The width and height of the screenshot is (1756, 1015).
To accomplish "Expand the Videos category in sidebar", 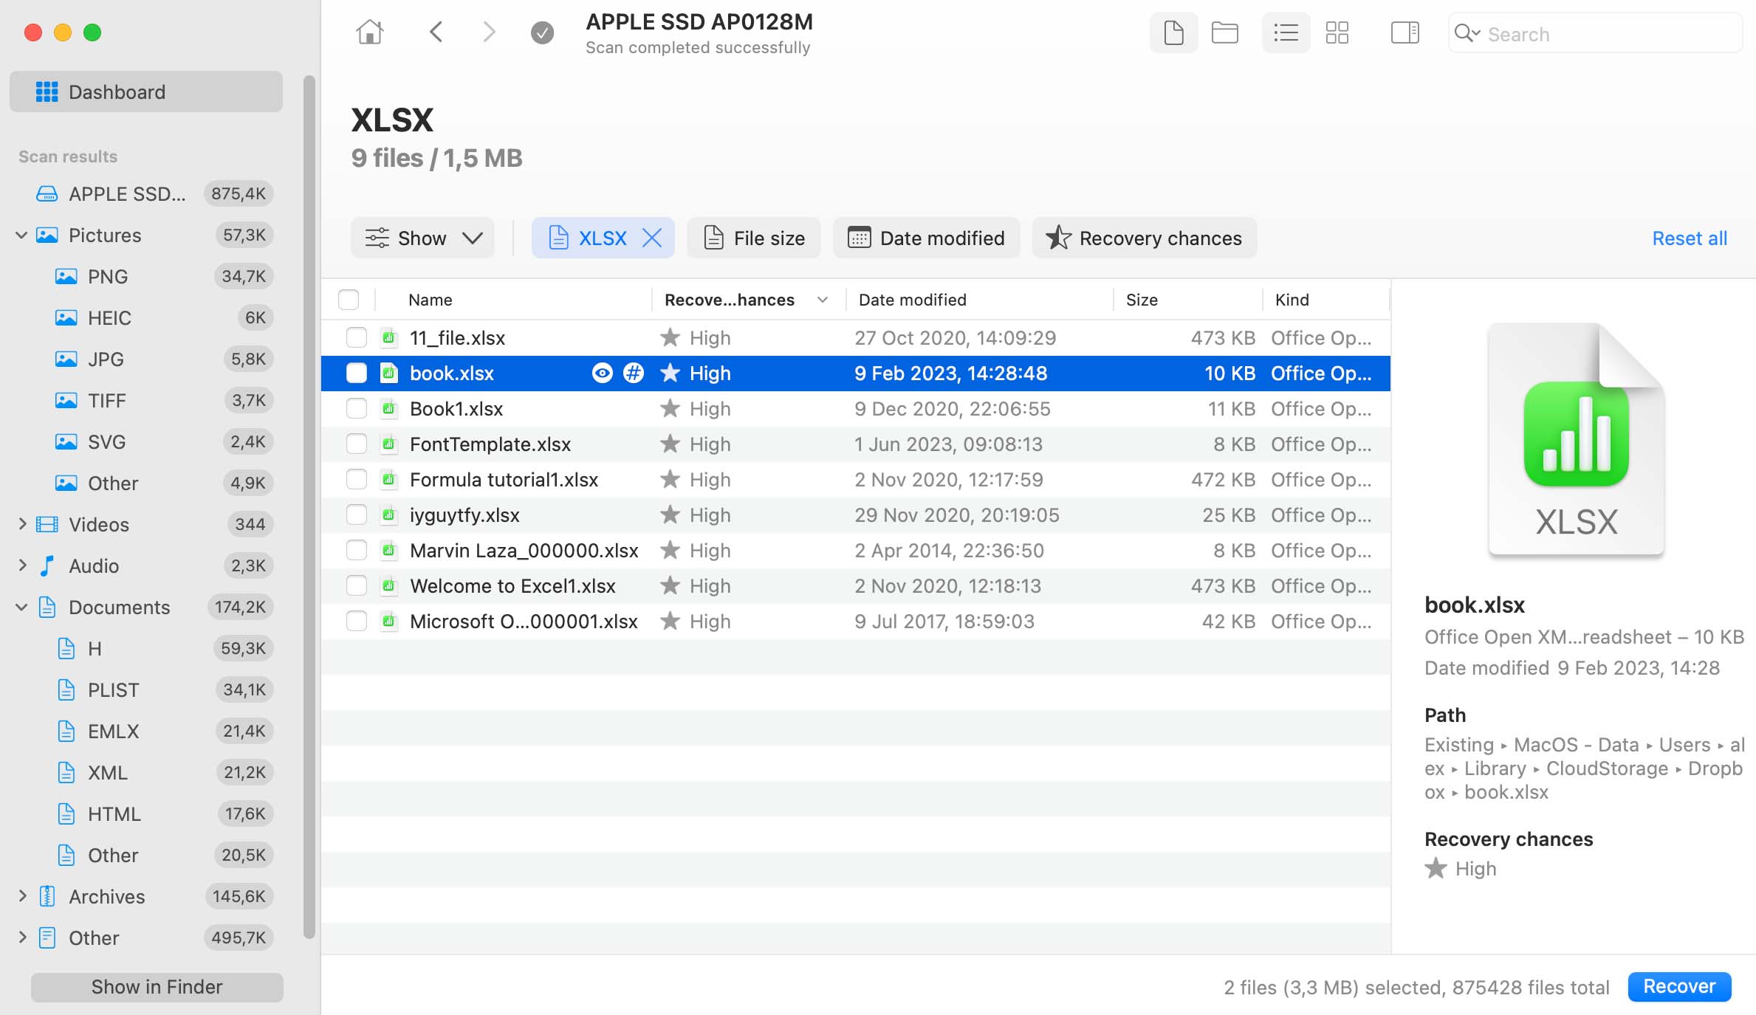I will coord(21,523).
